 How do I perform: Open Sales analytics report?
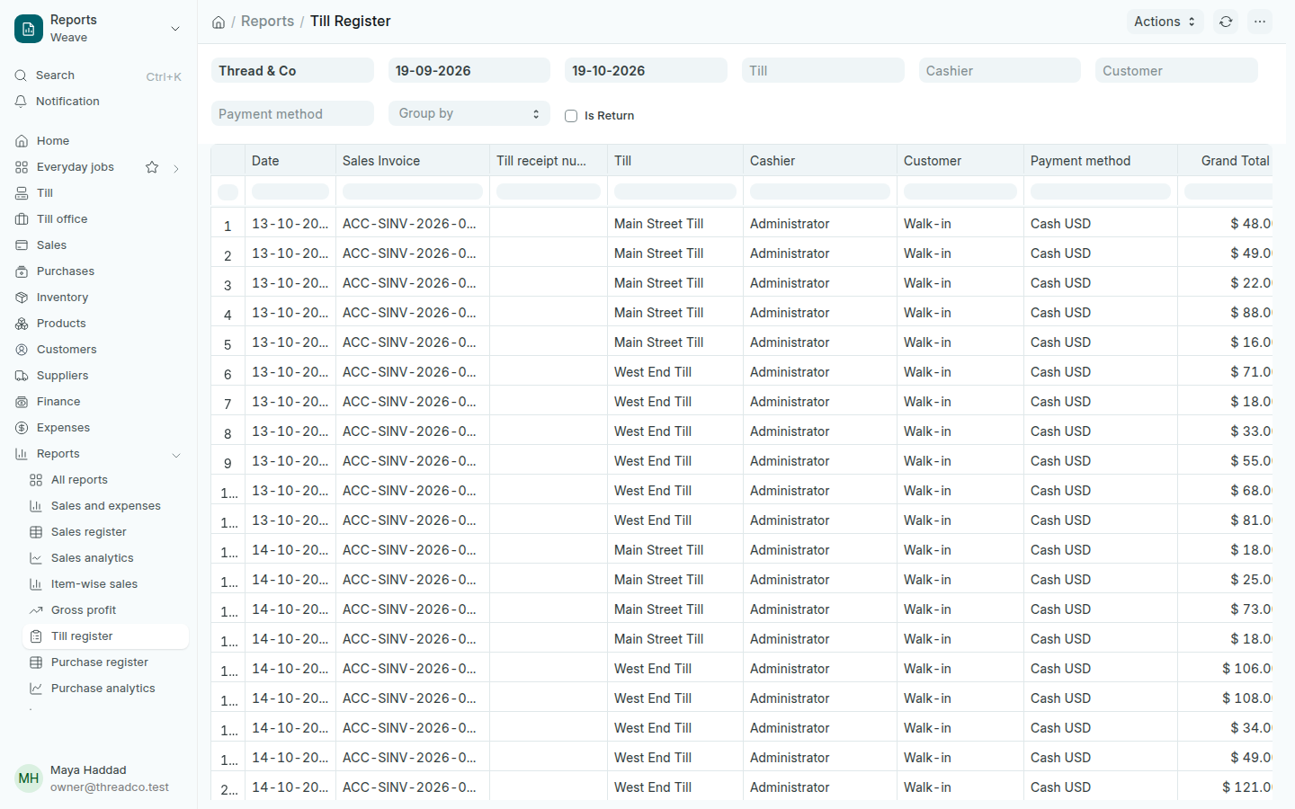(x=105, y=558)
